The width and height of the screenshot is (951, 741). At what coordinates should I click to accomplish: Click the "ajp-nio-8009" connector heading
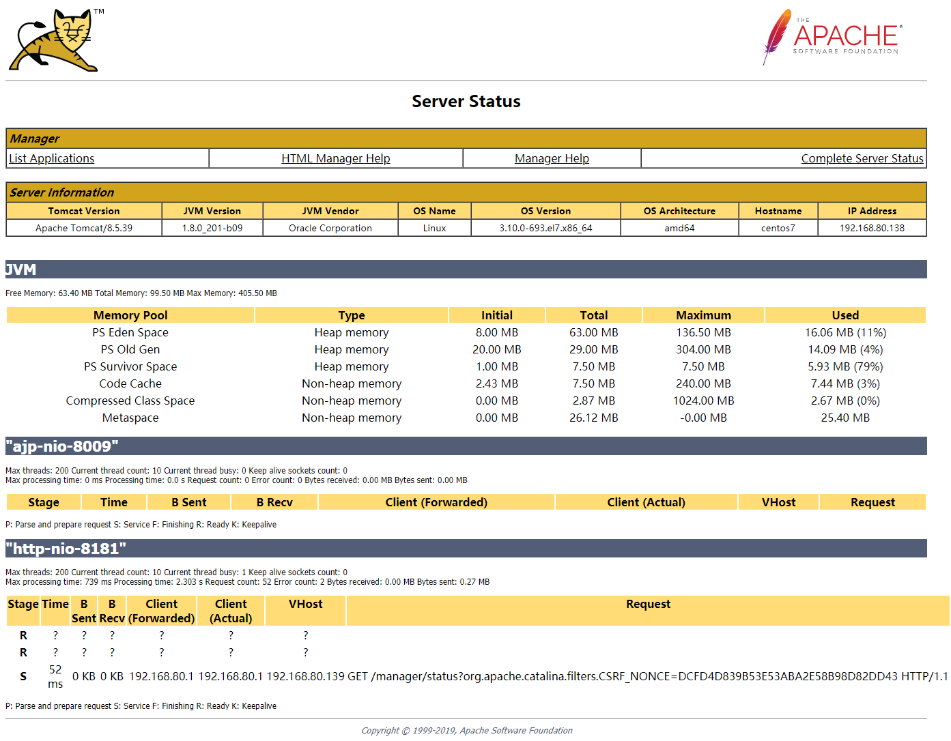coord(466,446)
